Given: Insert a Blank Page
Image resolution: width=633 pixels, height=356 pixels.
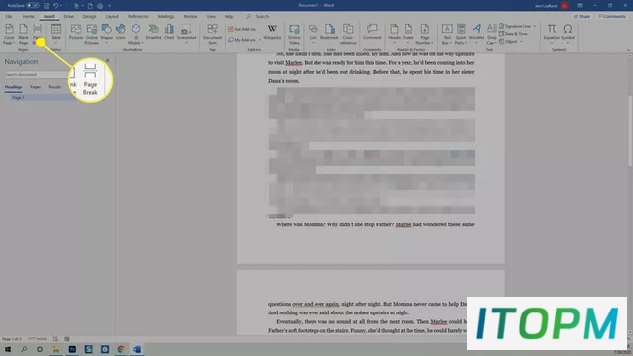Looking at the screenshot, I should pos(23,34).
